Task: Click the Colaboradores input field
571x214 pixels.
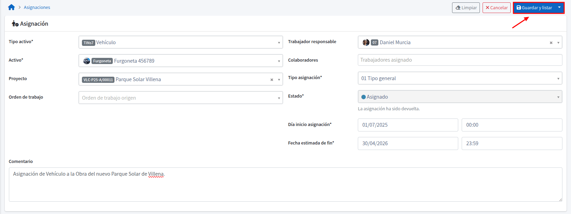Action: 460,60
